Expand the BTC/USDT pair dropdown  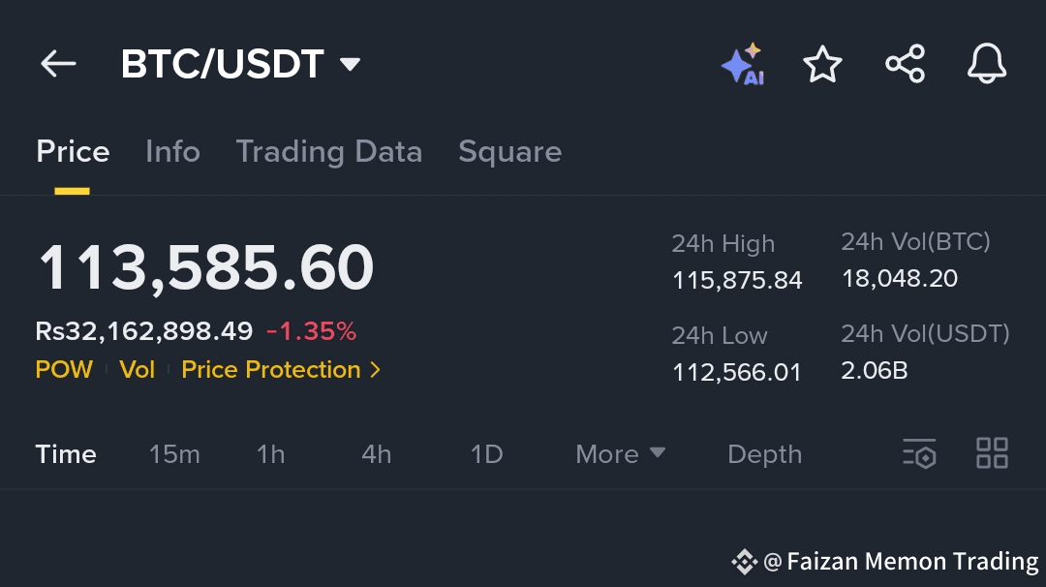click(x=350, y=65)
